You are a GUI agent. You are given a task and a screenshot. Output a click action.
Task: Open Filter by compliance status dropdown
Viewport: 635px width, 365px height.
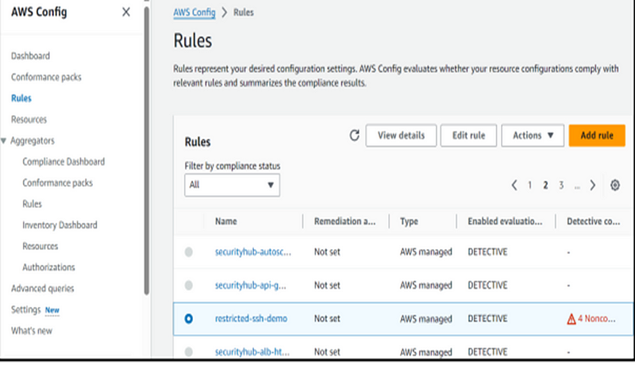point(232,185)
